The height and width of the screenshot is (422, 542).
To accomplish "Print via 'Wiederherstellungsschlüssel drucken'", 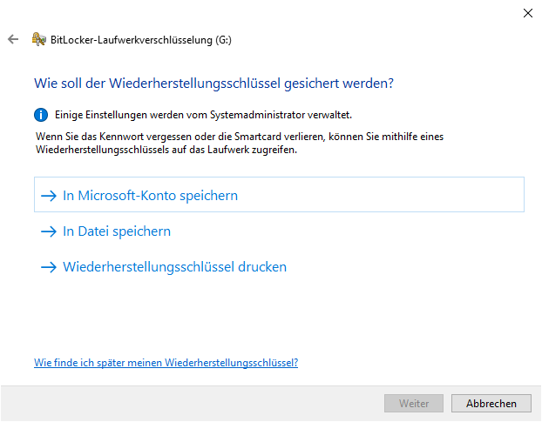I will pyautogui.click(x=174, y=267).
